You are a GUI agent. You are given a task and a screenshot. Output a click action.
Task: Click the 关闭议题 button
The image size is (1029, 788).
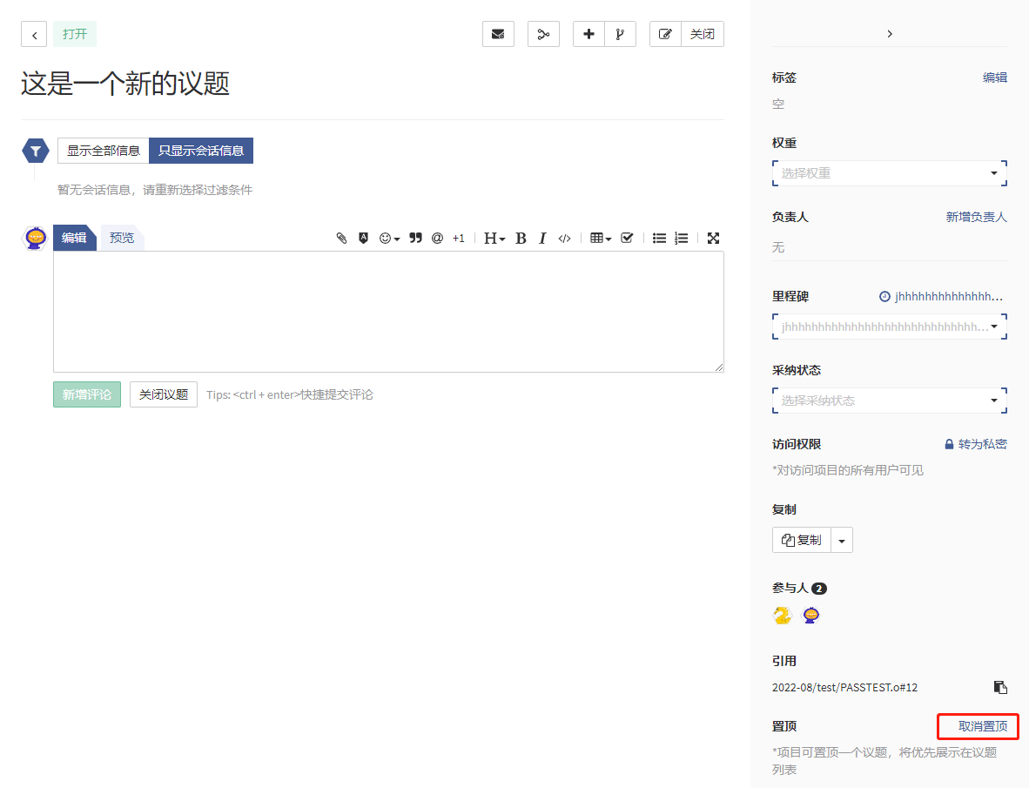click(164, 394)
